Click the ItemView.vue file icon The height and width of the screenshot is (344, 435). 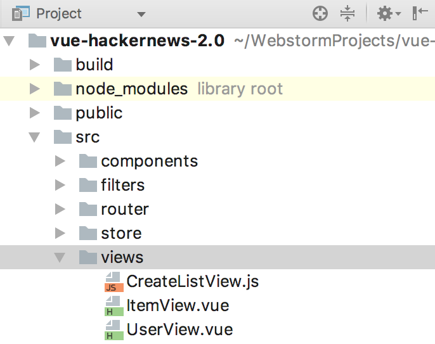pos(114,306)
